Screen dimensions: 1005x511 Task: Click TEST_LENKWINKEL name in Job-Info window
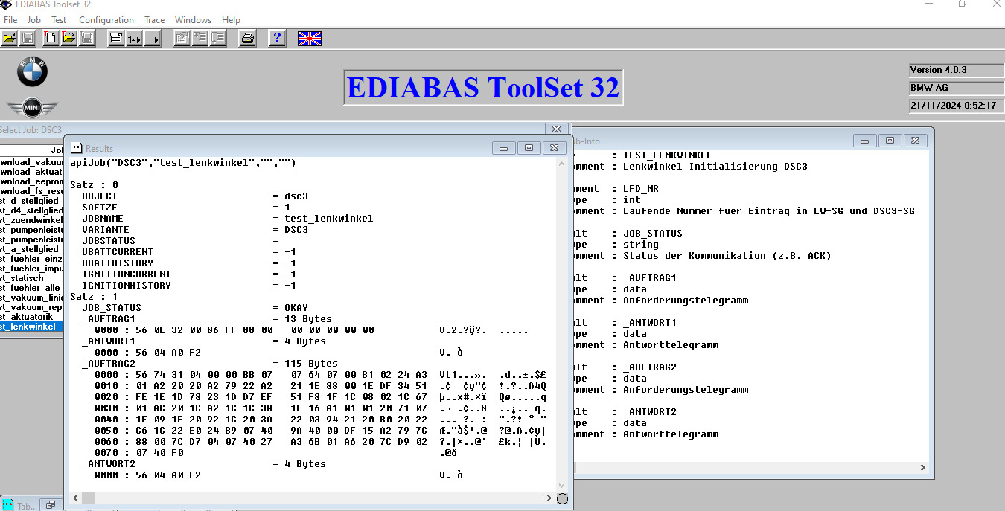pyautogui.click(x=667, y=155)
